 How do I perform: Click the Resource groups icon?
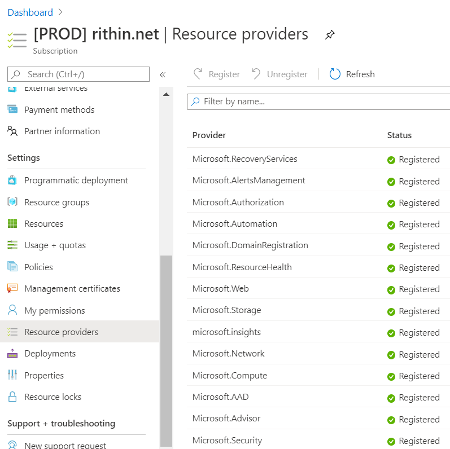tap(12, 203)
